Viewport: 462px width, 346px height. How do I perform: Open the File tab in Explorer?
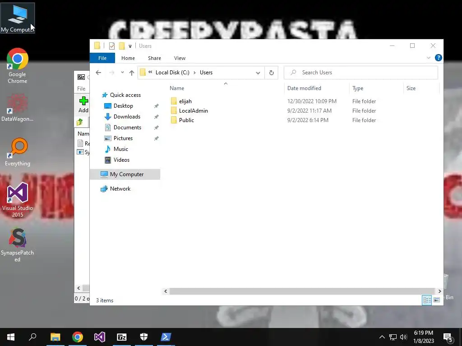point(102,58)
